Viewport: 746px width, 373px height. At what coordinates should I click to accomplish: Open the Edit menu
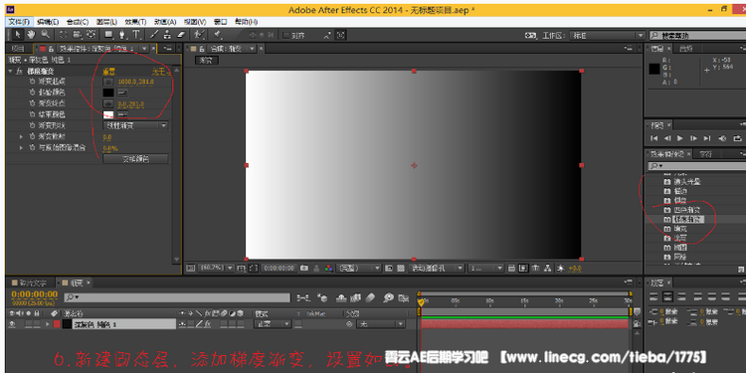coord(48,22)
